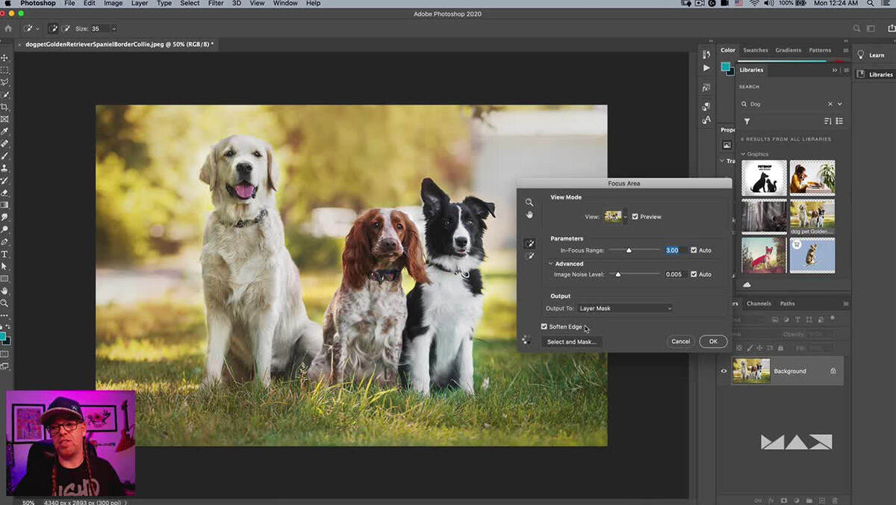Disable Auto for In-Focus Range
Viewport: 896px width, 505px height.
tap(694, 250)
